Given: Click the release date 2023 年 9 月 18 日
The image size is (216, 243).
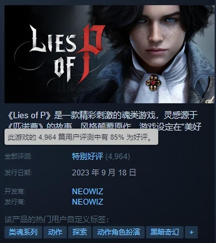Looking at the screenshot, I should tap(104, 172).
